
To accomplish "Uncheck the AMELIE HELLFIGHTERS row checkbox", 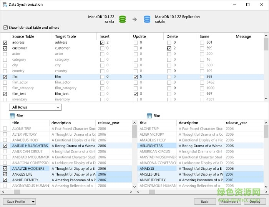I will pos(5,146).
